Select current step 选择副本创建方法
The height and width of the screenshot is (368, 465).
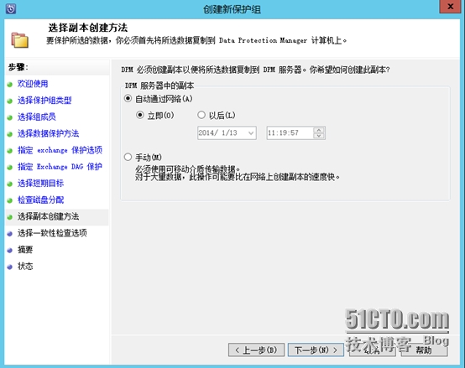pos(49,216)
